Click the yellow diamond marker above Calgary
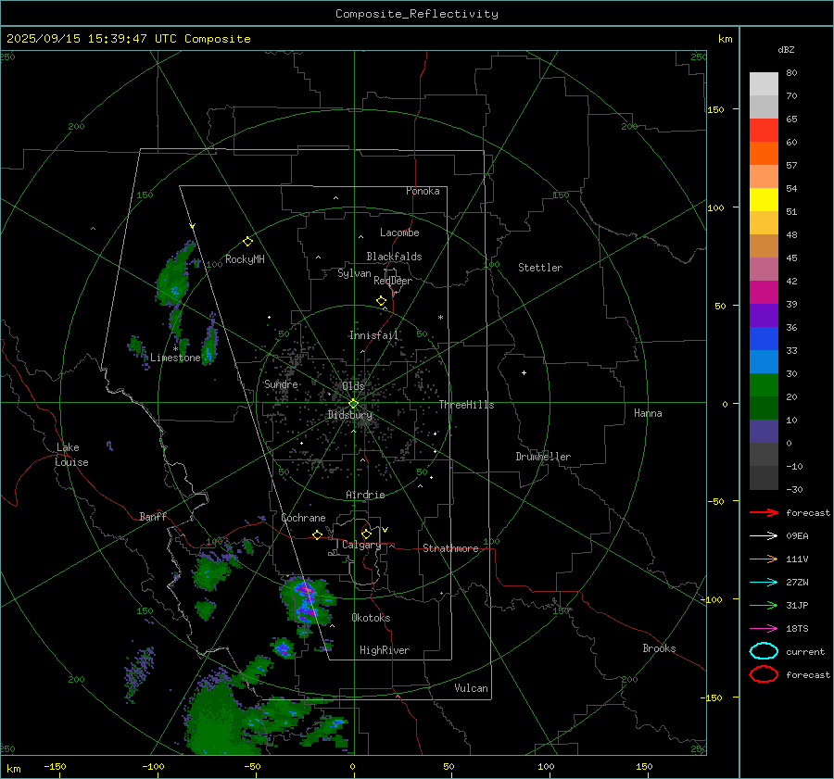The width and height of the screenshot is (834, 779). click(366, 534)
